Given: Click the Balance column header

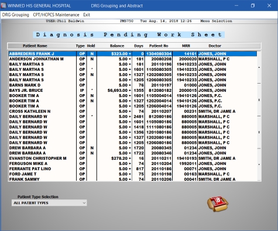Looking at the screenshot, I should pyautogui.click(x=117, y=46).
